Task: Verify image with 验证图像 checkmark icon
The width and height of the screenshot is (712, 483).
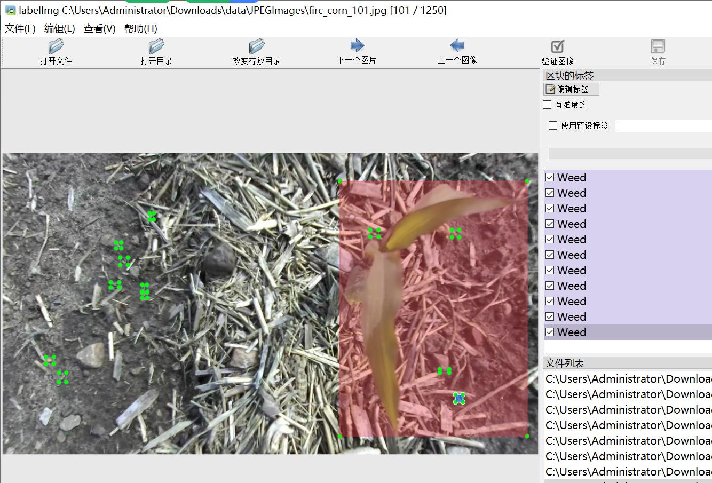Action: (557, 46)
